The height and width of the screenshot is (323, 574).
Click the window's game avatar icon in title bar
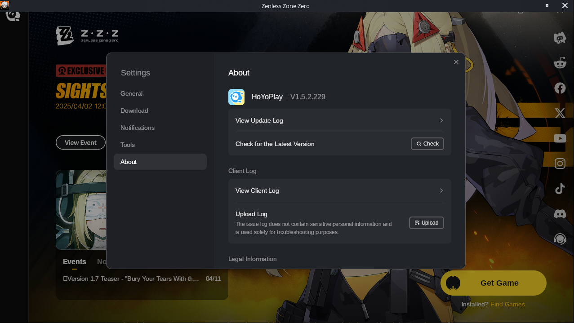click(x=4, y=5)
